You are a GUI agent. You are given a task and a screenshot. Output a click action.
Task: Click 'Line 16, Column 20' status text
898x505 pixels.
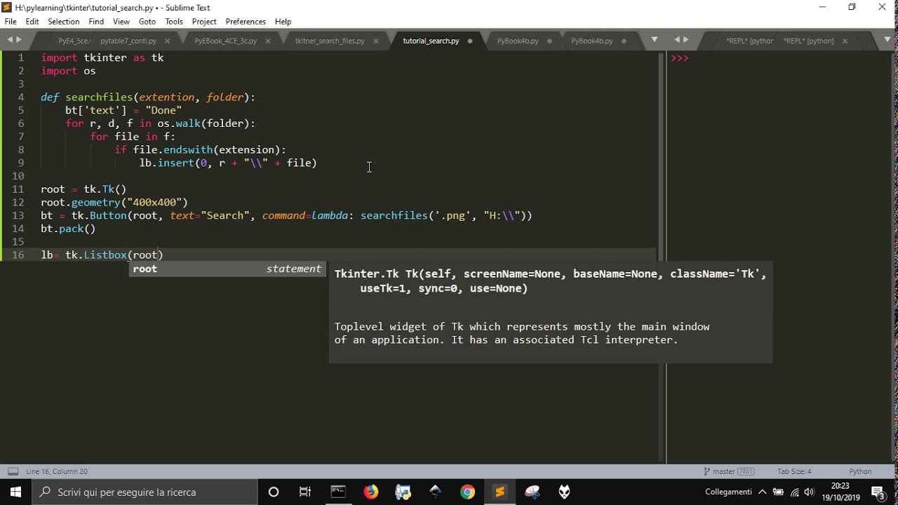pos(57,471)
